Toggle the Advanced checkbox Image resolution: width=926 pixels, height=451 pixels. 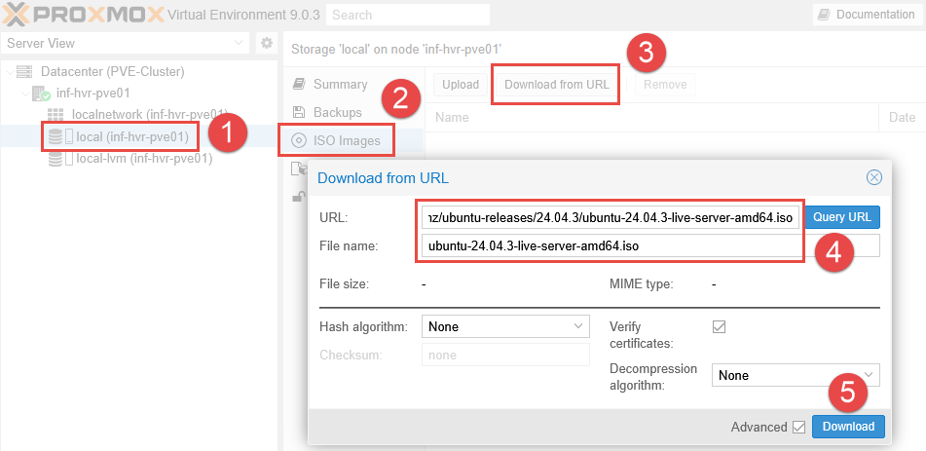point(799,427)
